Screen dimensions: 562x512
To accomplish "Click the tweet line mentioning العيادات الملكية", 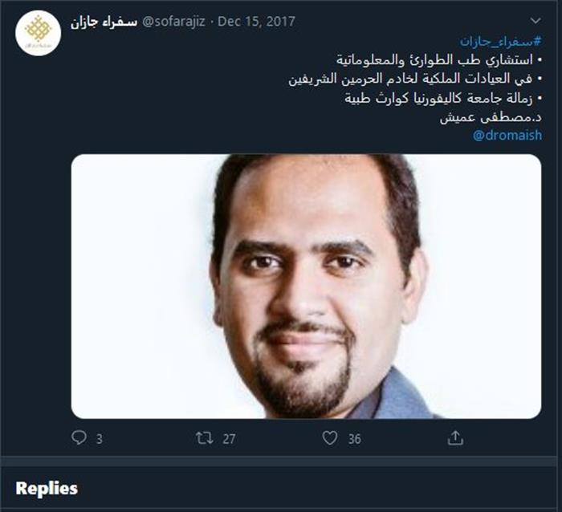I will click(415, 79).
